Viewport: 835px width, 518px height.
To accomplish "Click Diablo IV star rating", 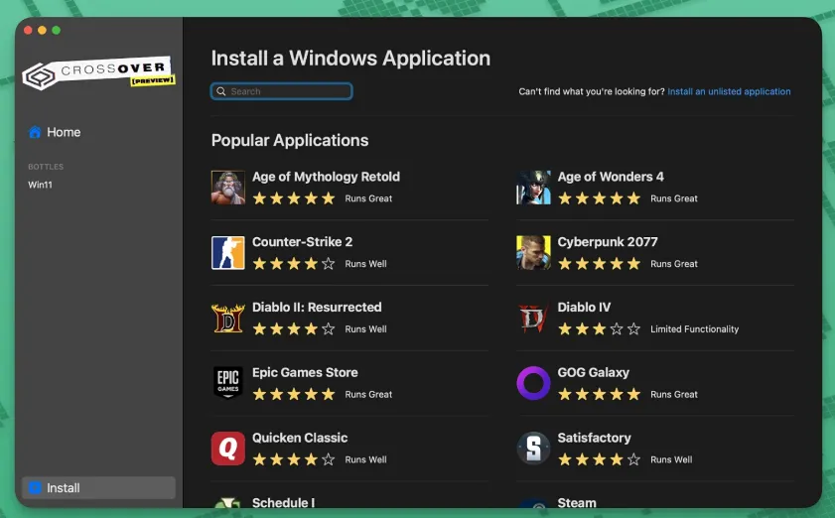I will pyautogui.click(x=599, y=329).
